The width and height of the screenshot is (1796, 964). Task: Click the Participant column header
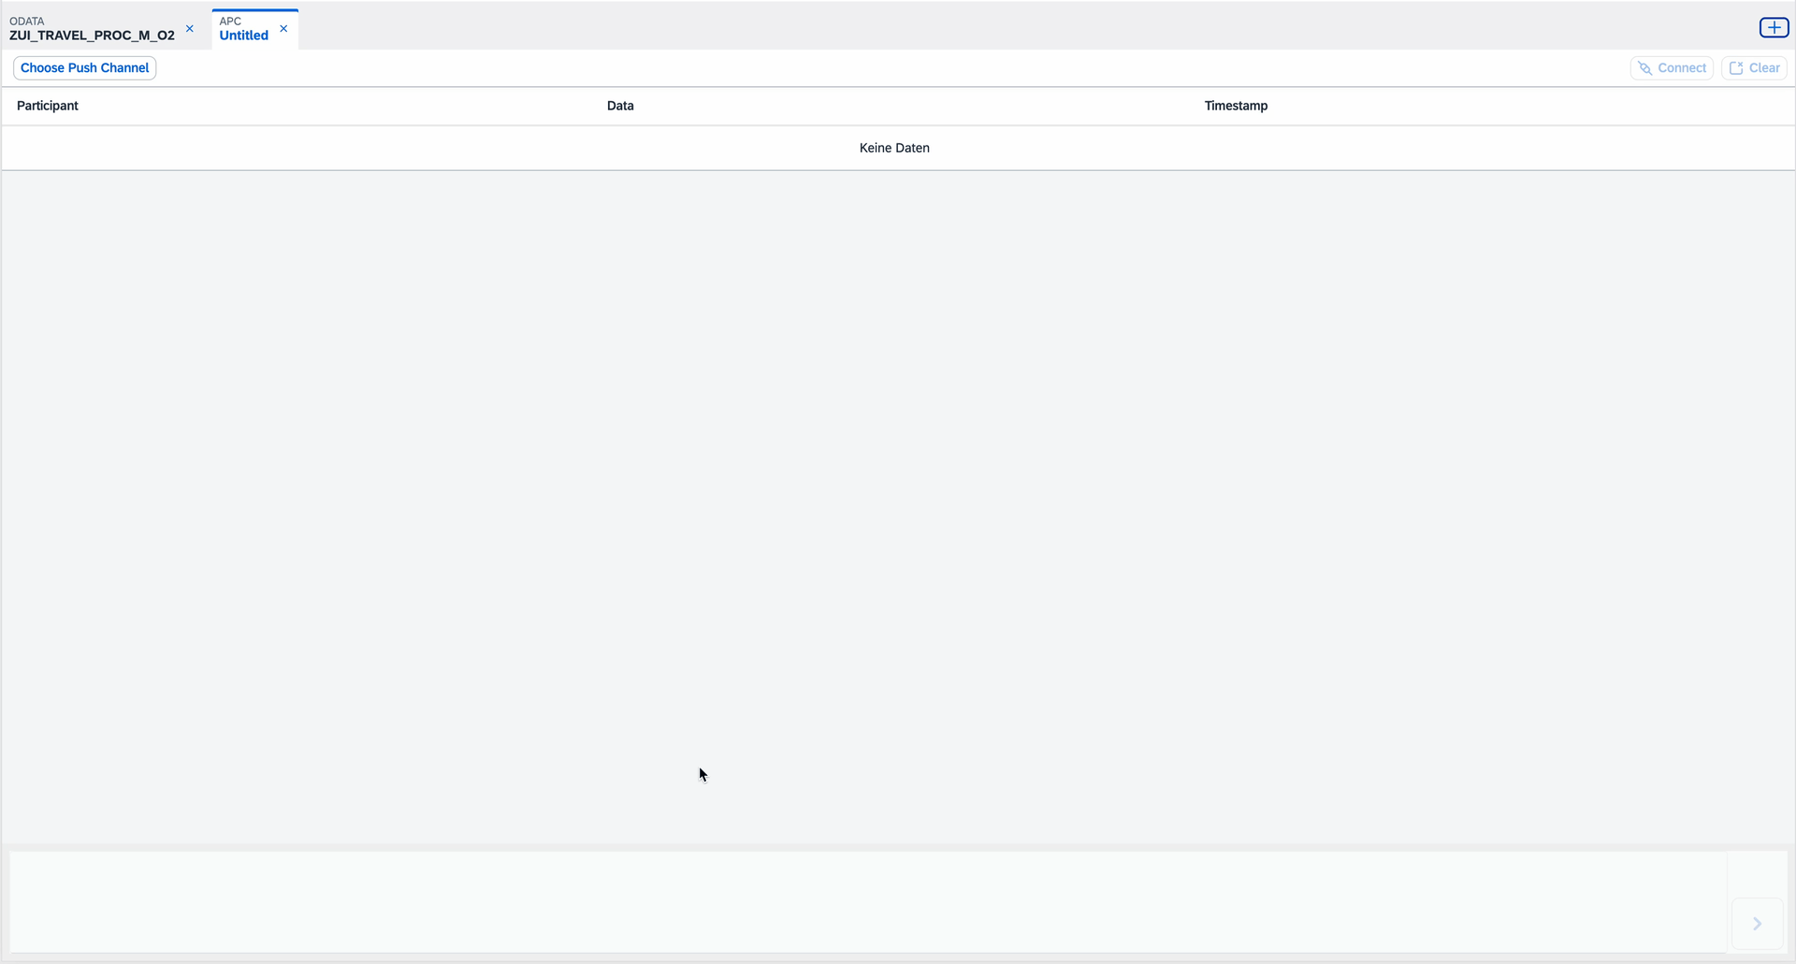point(48,106)
